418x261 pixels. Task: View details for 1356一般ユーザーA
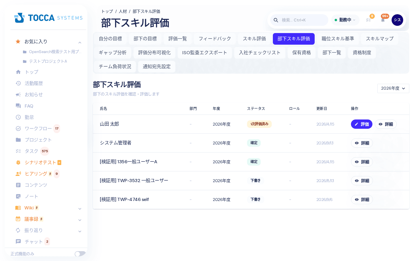click(x=362, y=162)
